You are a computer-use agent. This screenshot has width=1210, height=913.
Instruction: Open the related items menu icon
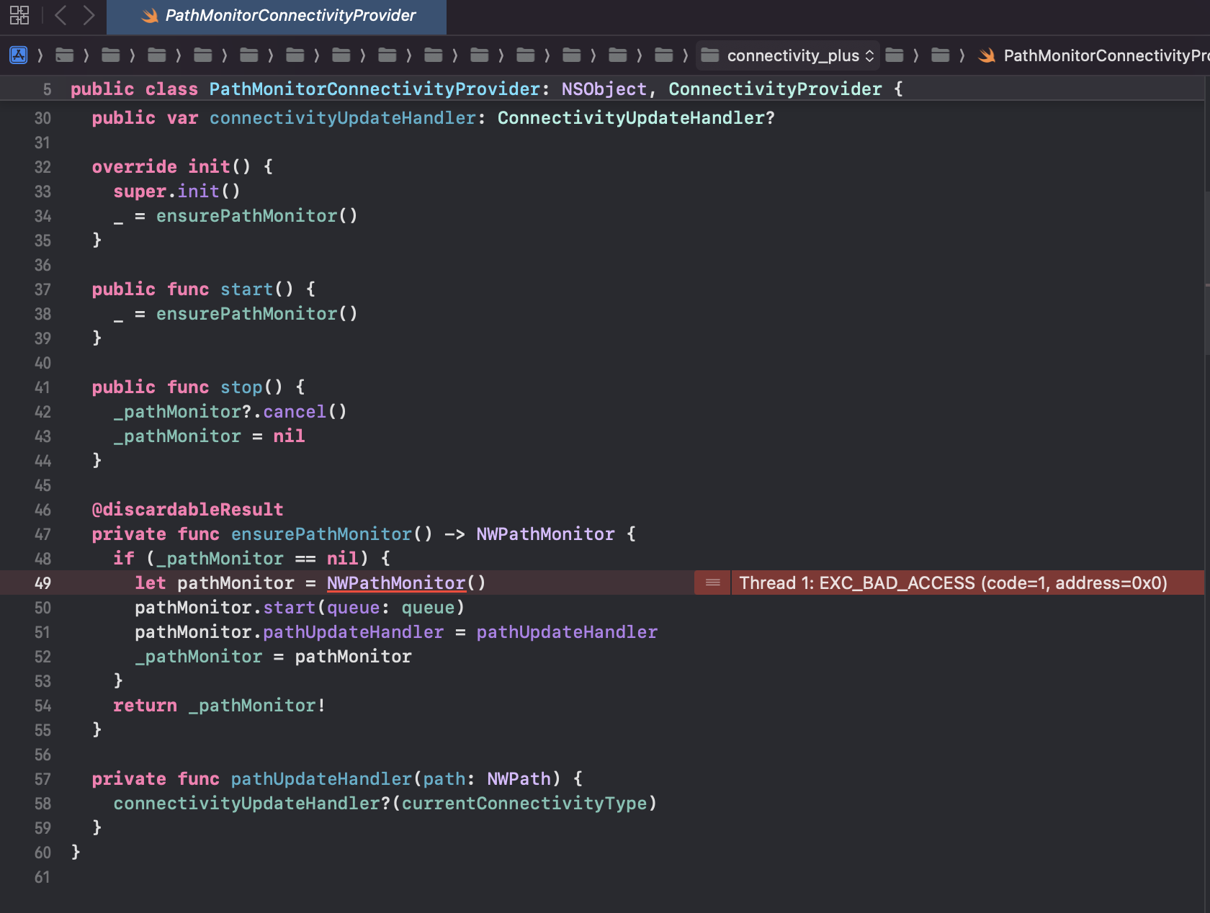point(19,15)
